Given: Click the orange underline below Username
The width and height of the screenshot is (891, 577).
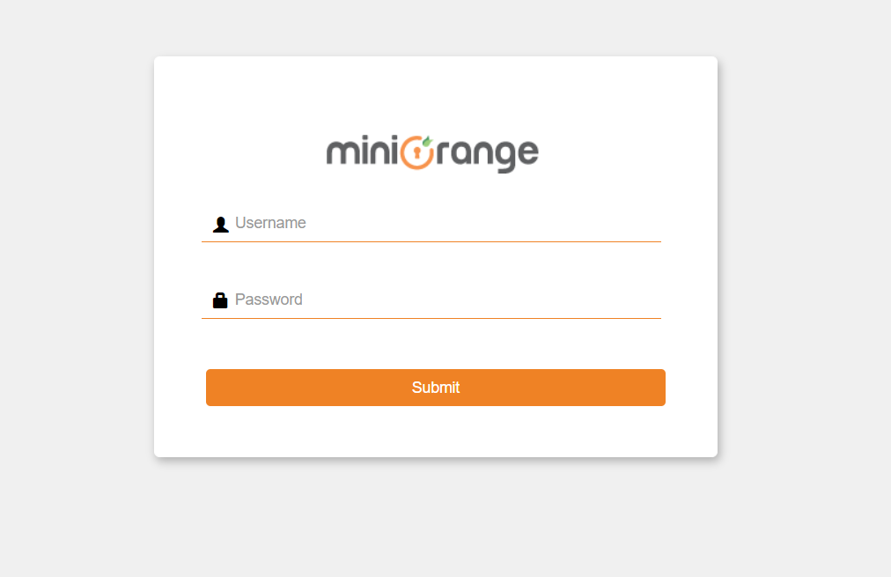Looking at the screenshot, I should coord(431,241).
